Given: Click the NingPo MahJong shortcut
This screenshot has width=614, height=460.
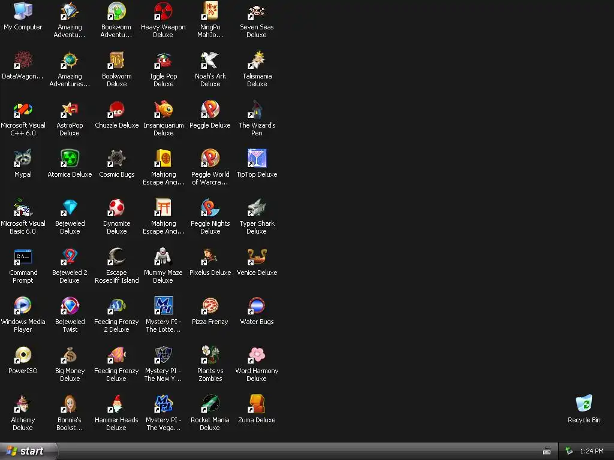Looking at the screenshot, I should coord(210,11).
